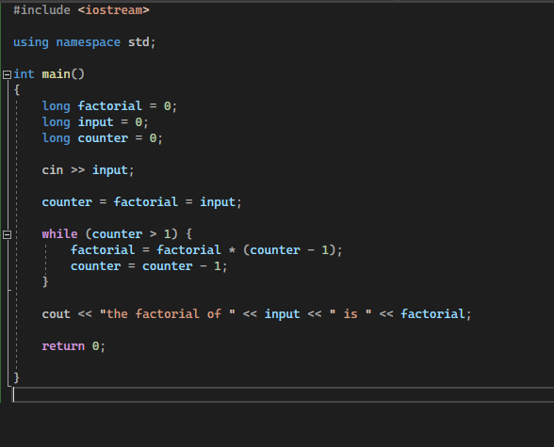
Task: Click 'counter' in long counter declaration
Action: 103,138
